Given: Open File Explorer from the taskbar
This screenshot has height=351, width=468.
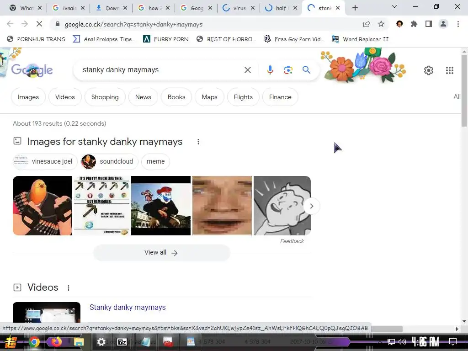Looking at the screenshot, I should 79,342.
